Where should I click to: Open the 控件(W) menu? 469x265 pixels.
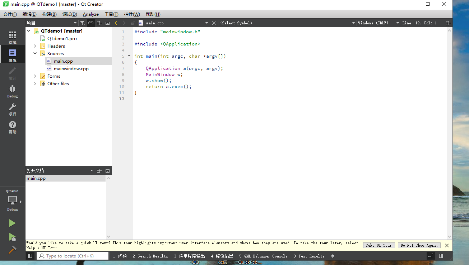(132, 14)
